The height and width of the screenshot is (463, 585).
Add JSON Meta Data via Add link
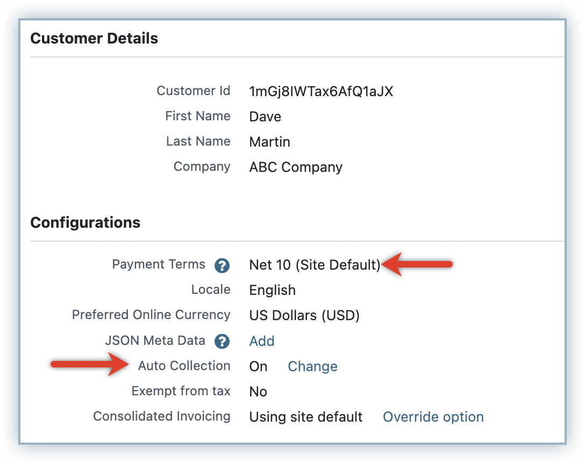coord(262,341)
